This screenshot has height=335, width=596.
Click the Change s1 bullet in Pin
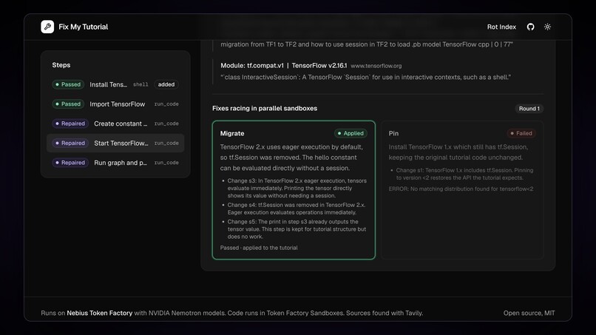coord(464,174)
